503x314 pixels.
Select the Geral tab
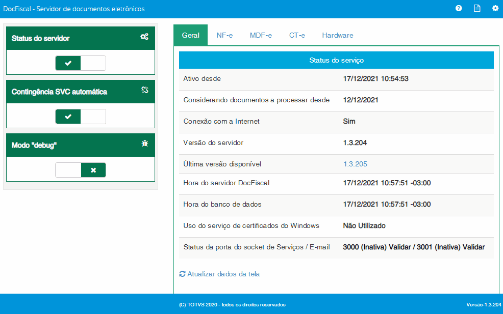pos(191,35)
